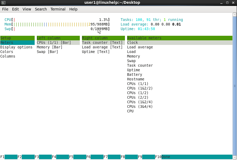Image resolution: width=237 pixels, height=160 pixels.
Task: Select Task counter [Text] in Right column
Action: pyautogui.click(x=103, y=43)
